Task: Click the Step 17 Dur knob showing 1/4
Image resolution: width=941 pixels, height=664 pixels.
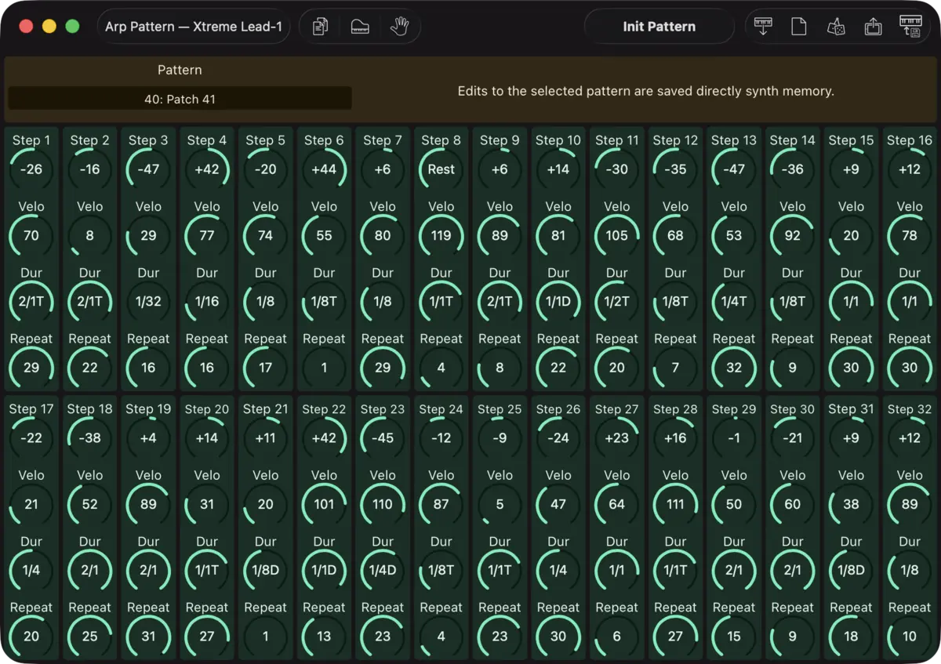Action: [x=31, y=571]
